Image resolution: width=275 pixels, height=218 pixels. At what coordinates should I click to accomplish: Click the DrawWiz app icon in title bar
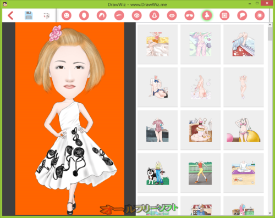[x=5, y=4]
